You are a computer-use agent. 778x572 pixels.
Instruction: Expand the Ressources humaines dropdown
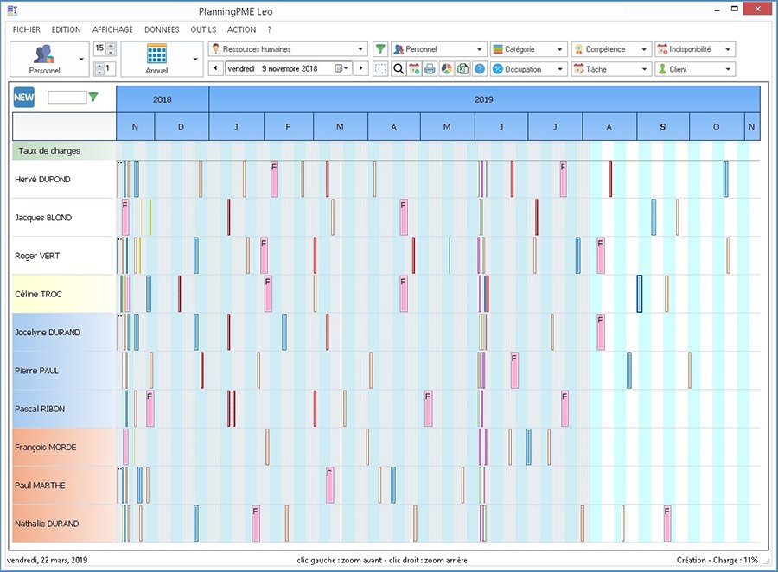pos(360,49)
